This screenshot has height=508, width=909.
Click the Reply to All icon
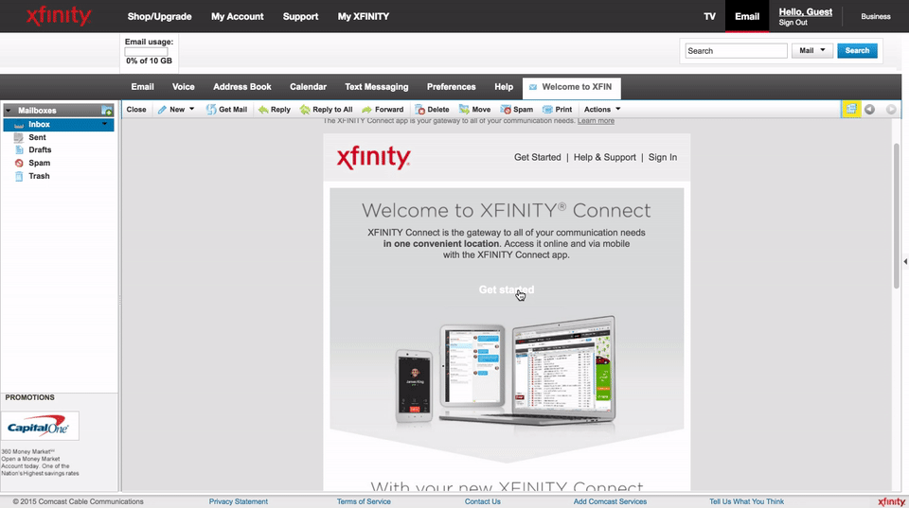(305, 110)
